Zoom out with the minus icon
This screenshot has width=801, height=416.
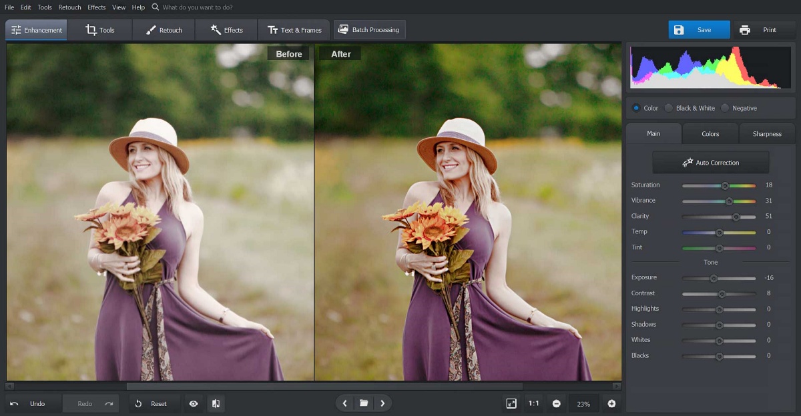tap(557, 403)
